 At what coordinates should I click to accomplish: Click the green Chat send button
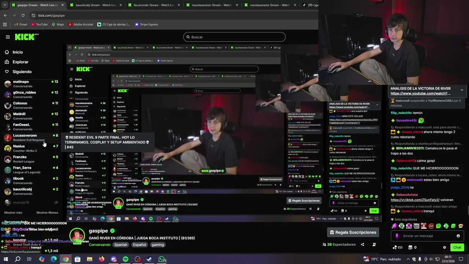(457, 247)
